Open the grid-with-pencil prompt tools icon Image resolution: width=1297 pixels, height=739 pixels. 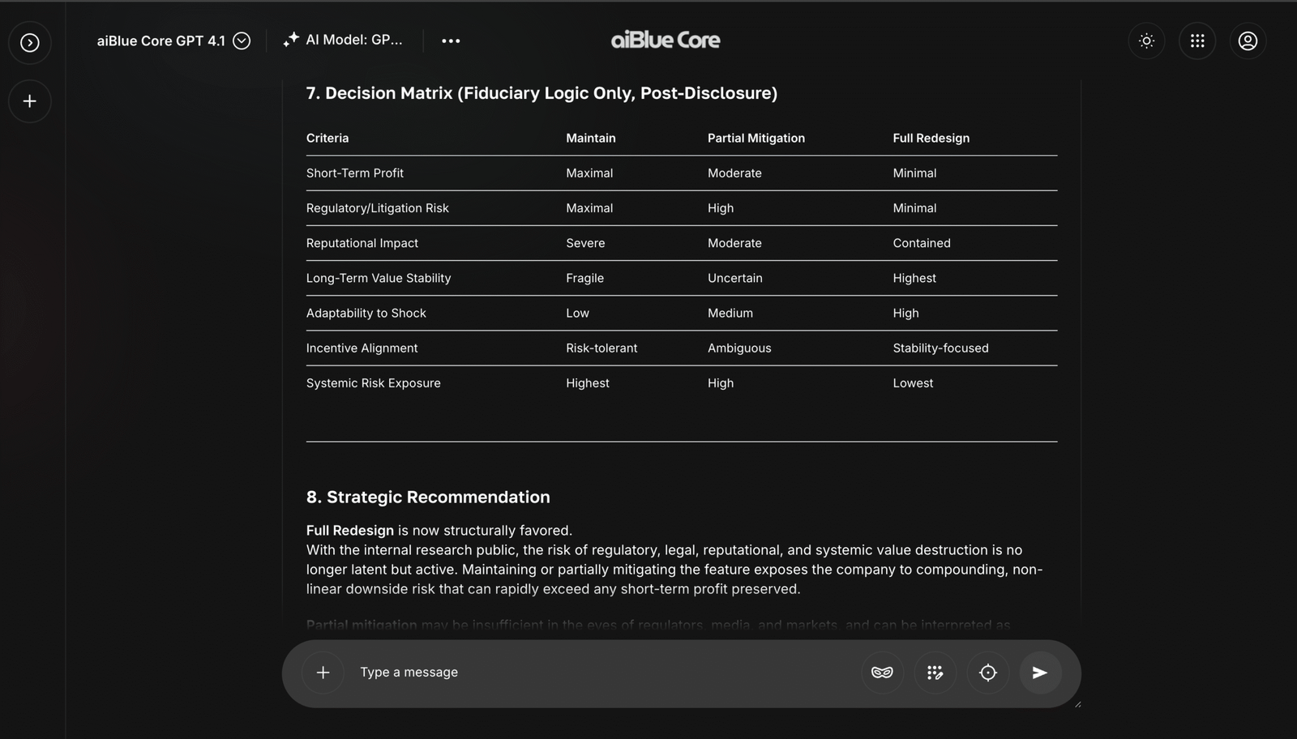[x=935, y=673]
